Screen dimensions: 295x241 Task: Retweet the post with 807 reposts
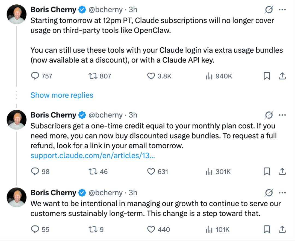[x=93, y=76]
